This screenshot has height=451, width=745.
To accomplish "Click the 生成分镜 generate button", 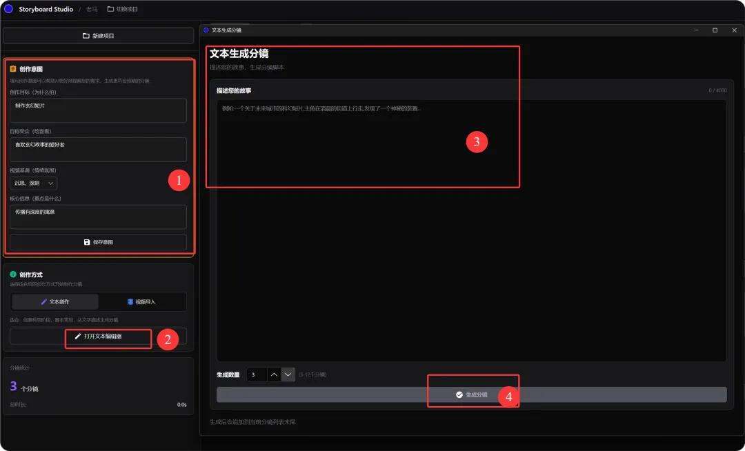I will click(471, 394).
